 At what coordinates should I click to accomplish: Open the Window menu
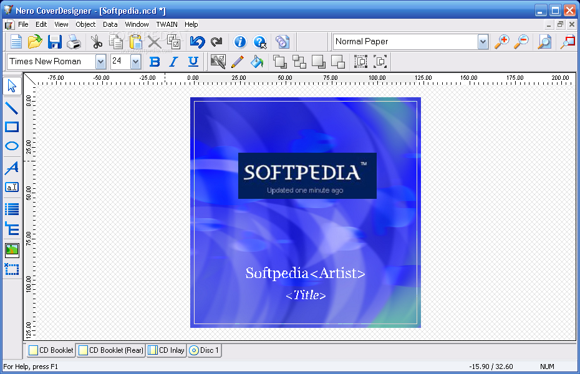tap(137, 24)
